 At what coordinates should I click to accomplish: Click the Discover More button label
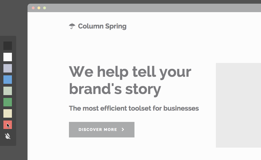98,130
